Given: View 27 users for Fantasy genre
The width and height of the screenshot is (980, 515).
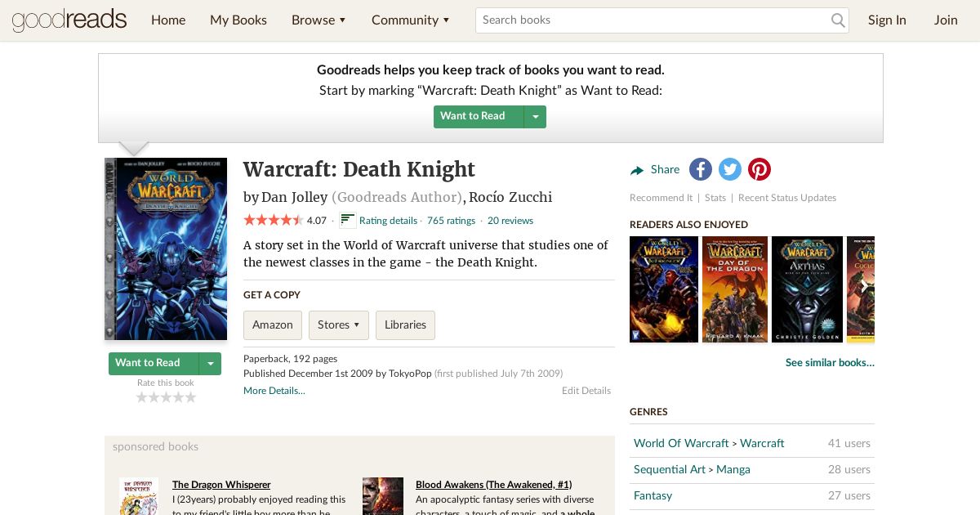Looking at the screenshot, I should [x=849, y=495].
